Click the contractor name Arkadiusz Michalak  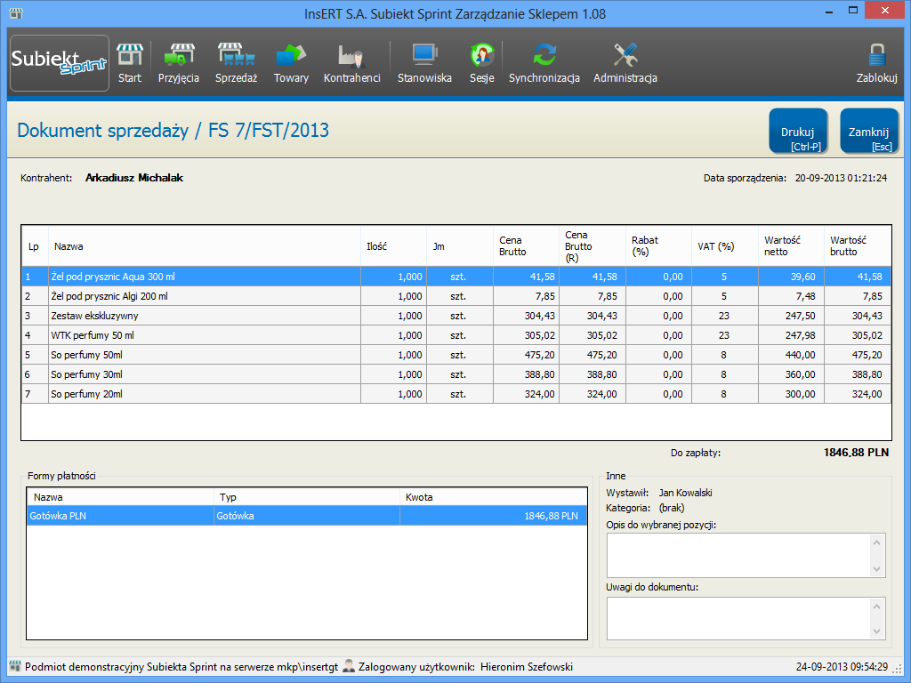(x=134, y=178)
